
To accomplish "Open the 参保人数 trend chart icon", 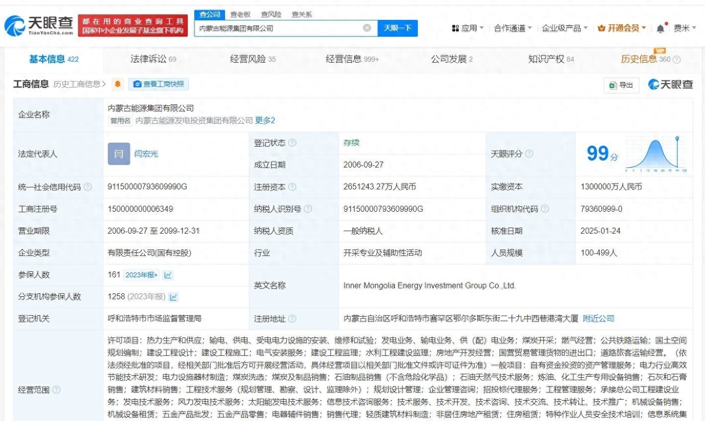I will click(x=168, y=275).
